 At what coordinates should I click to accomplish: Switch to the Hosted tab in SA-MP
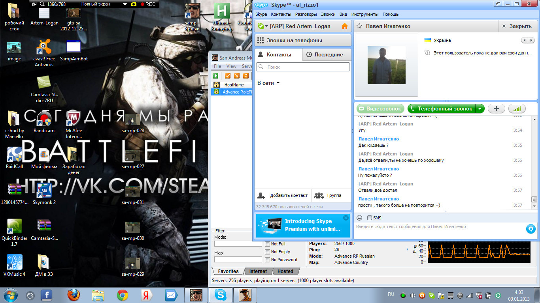pos(285,271)
